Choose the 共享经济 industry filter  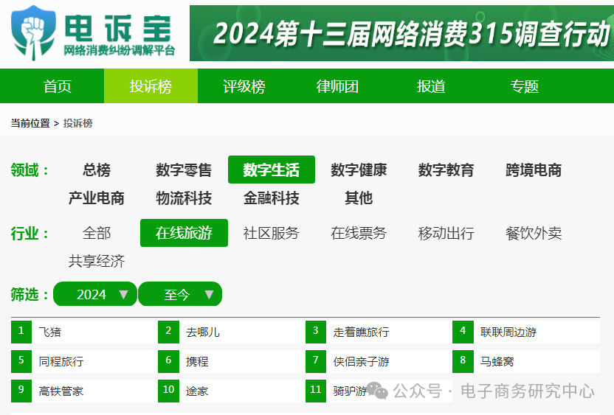coord(97,261)
